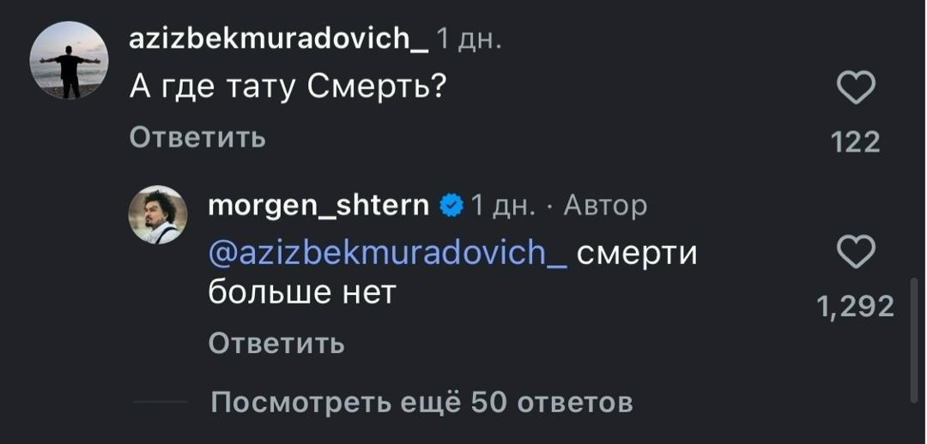Click the comment text "А где тату Смерть?"
Image resolution: width=927 pixels, height=444 pixels.
coord(288,86)
